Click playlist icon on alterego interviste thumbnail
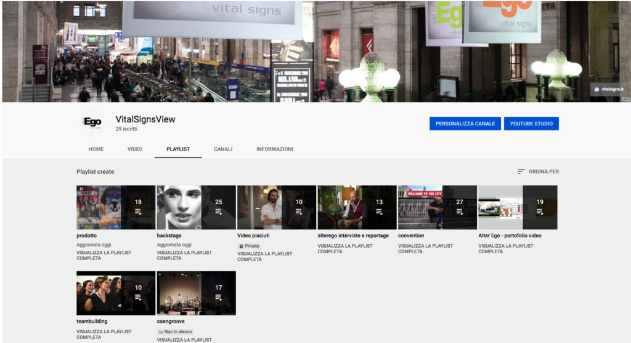 pos(379,211)
